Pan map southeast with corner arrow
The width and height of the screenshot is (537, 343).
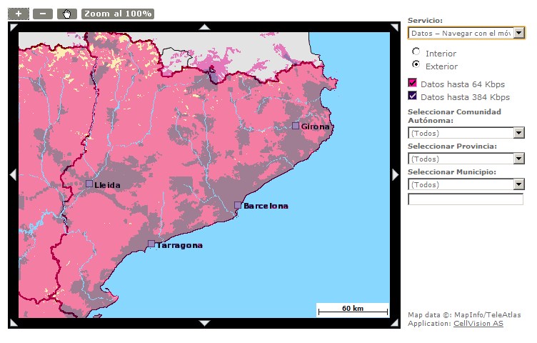[x=395, y=322]
